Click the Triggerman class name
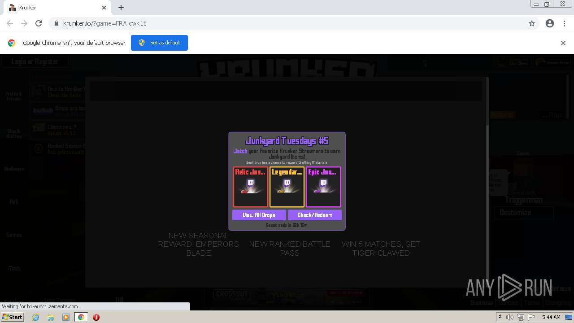This screenshot has height=323, width=574. coord(524,200)
